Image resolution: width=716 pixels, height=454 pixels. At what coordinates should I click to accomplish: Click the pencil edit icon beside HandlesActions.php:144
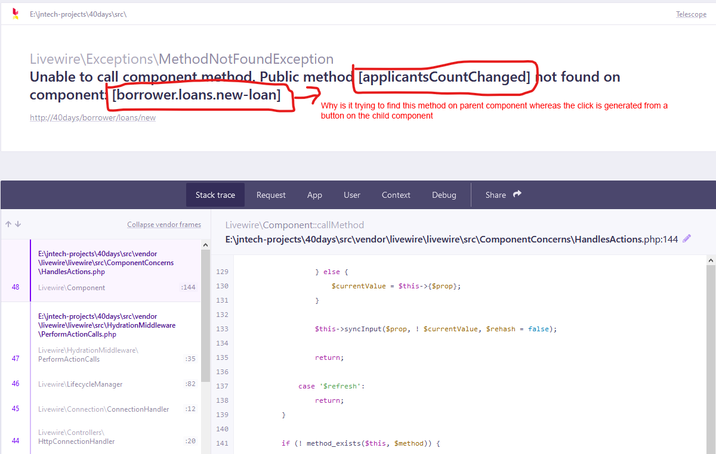(687, 238)
